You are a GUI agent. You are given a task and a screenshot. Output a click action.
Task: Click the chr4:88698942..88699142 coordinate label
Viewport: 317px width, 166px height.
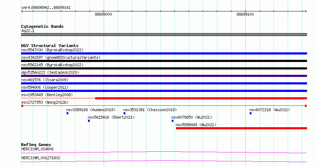(x=46, y=8)
